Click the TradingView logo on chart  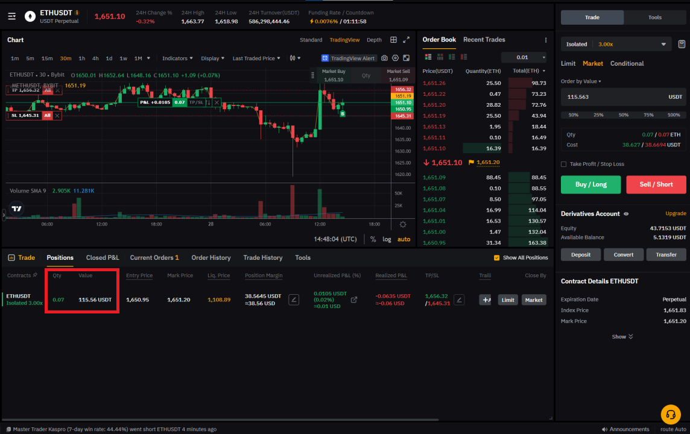point(17,209)
